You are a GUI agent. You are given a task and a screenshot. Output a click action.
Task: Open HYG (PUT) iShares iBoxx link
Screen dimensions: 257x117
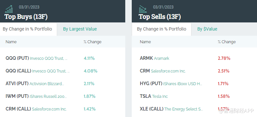pos(171,84)
